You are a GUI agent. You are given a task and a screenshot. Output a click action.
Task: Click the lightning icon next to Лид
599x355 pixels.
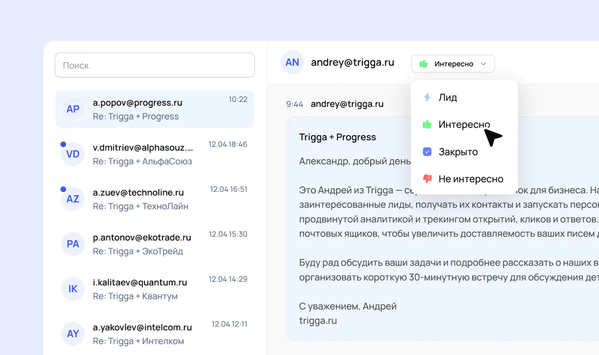[427, 97]
